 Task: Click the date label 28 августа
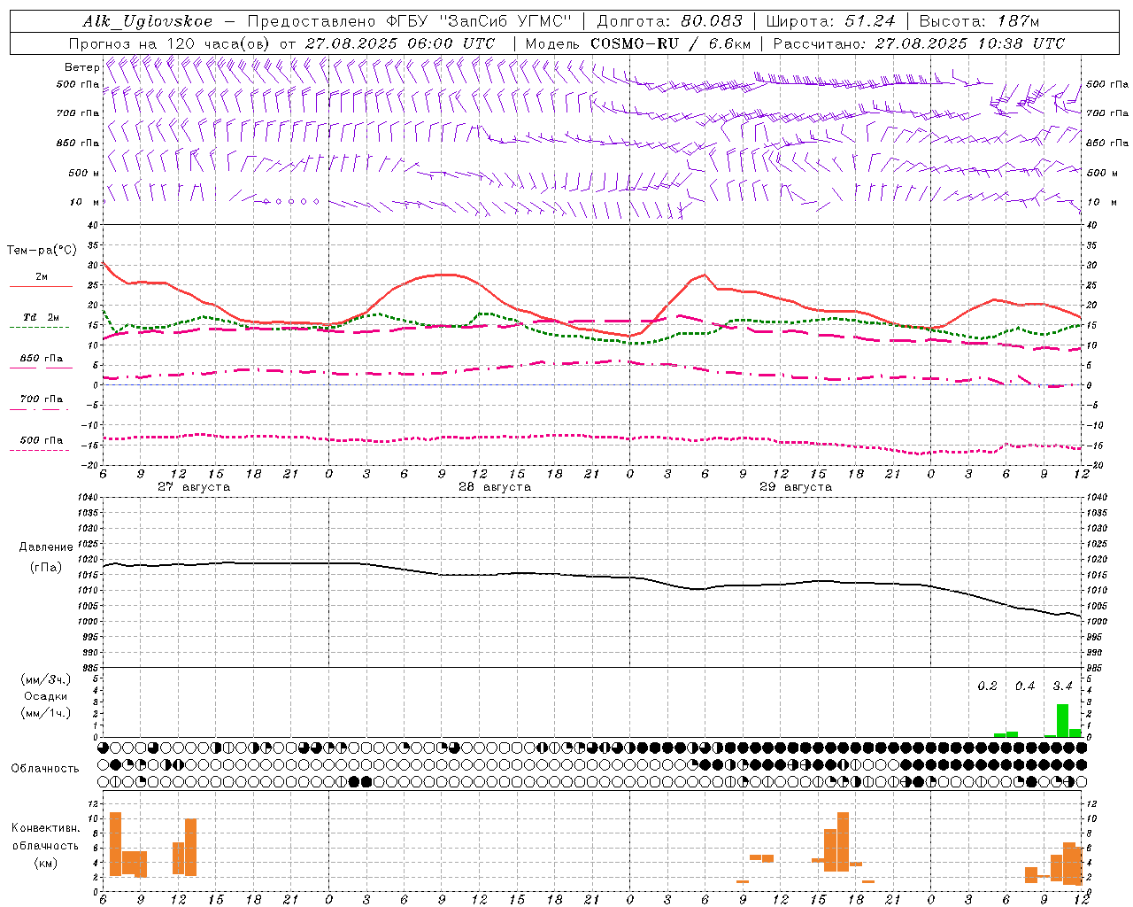pyautogui.click(x=495, y=487)
